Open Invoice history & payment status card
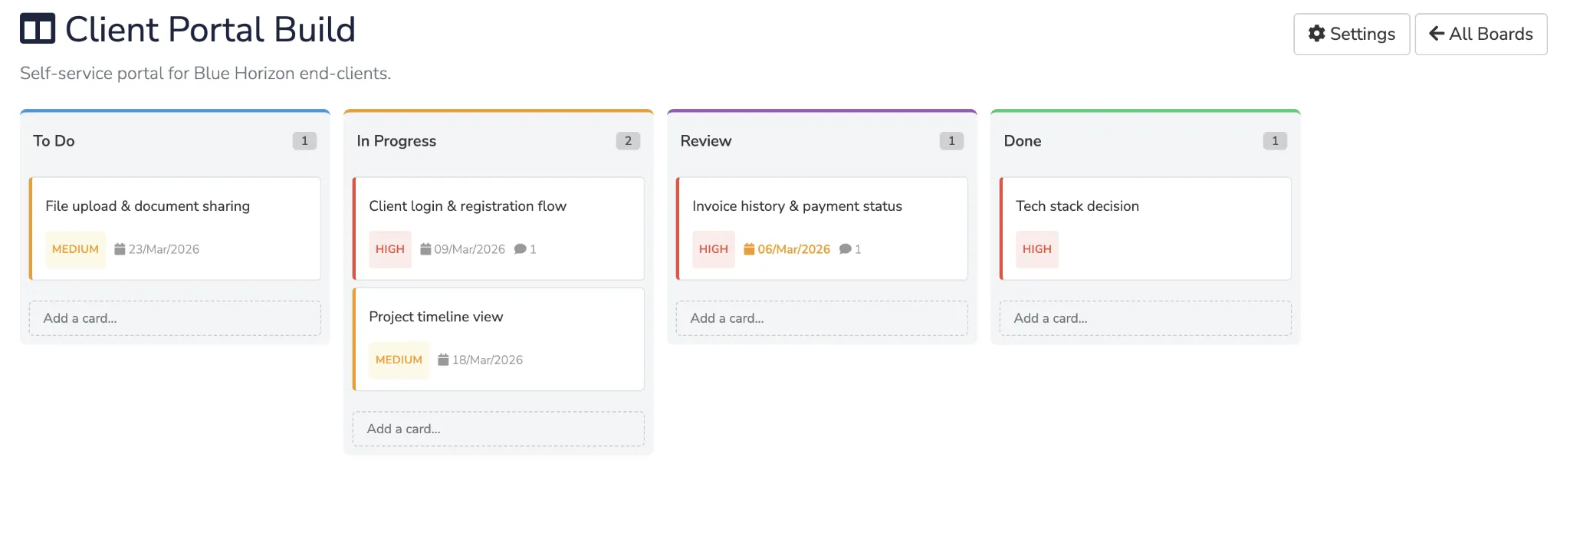Screen dimensions: 1570x539 click(822, 228)
